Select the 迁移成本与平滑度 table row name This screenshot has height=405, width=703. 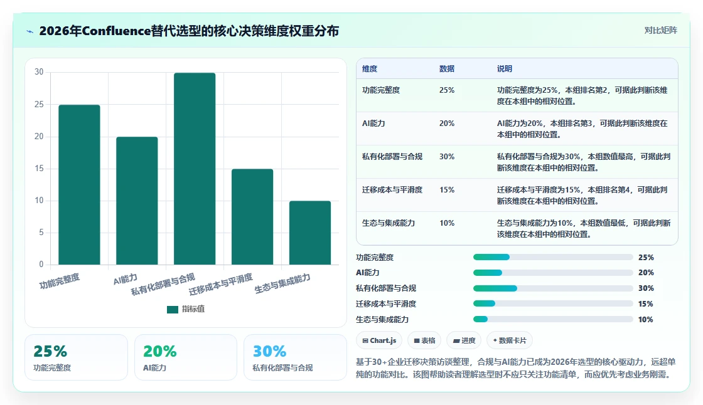(x=392, y=190)
